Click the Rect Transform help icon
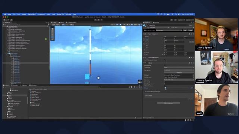 (189, 34)
